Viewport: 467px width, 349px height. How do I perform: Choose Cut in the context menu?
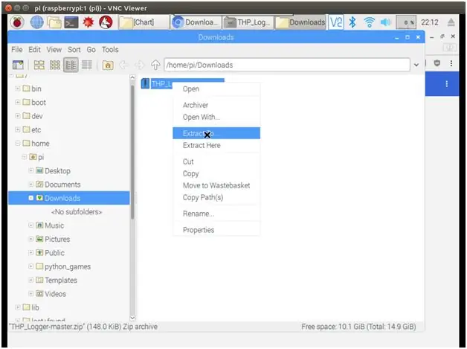(x=216, y=161)
